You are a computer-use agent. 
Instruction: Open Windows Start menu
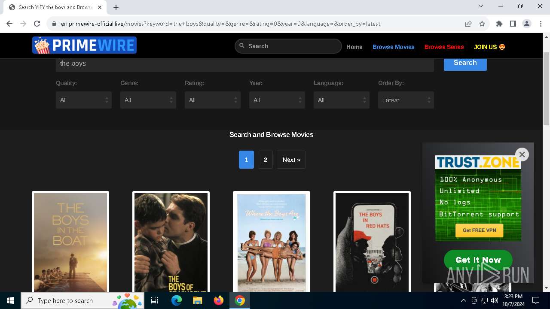[x=10, y=300]
